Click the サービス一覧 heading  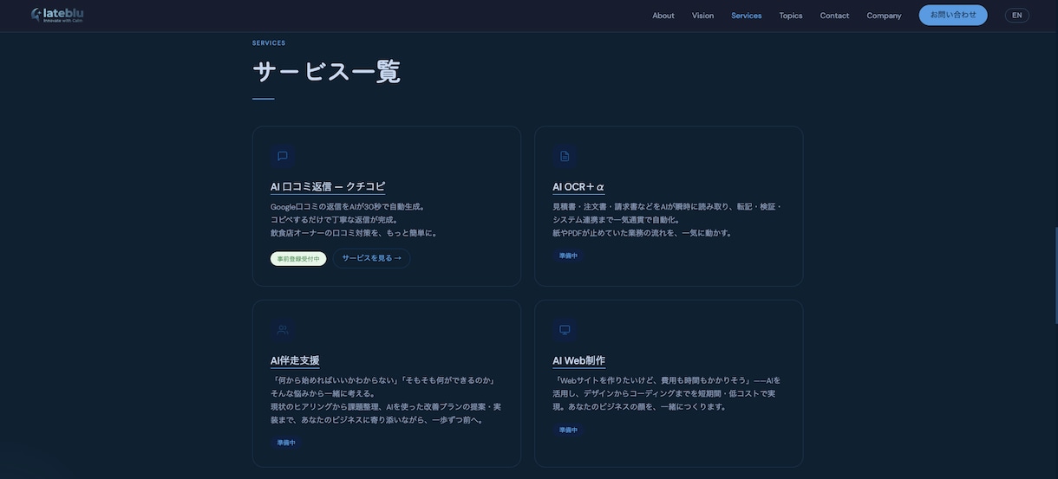[x=327, y=72]
